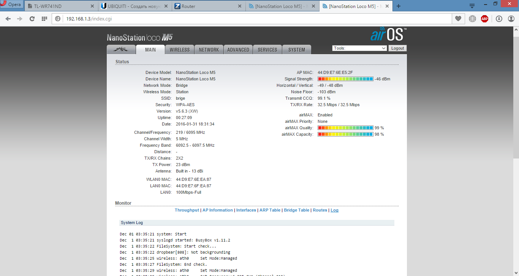Viewport: 519px width, 276px height.
Task: Open the Throughput monitor link
Action: (187, 210)
